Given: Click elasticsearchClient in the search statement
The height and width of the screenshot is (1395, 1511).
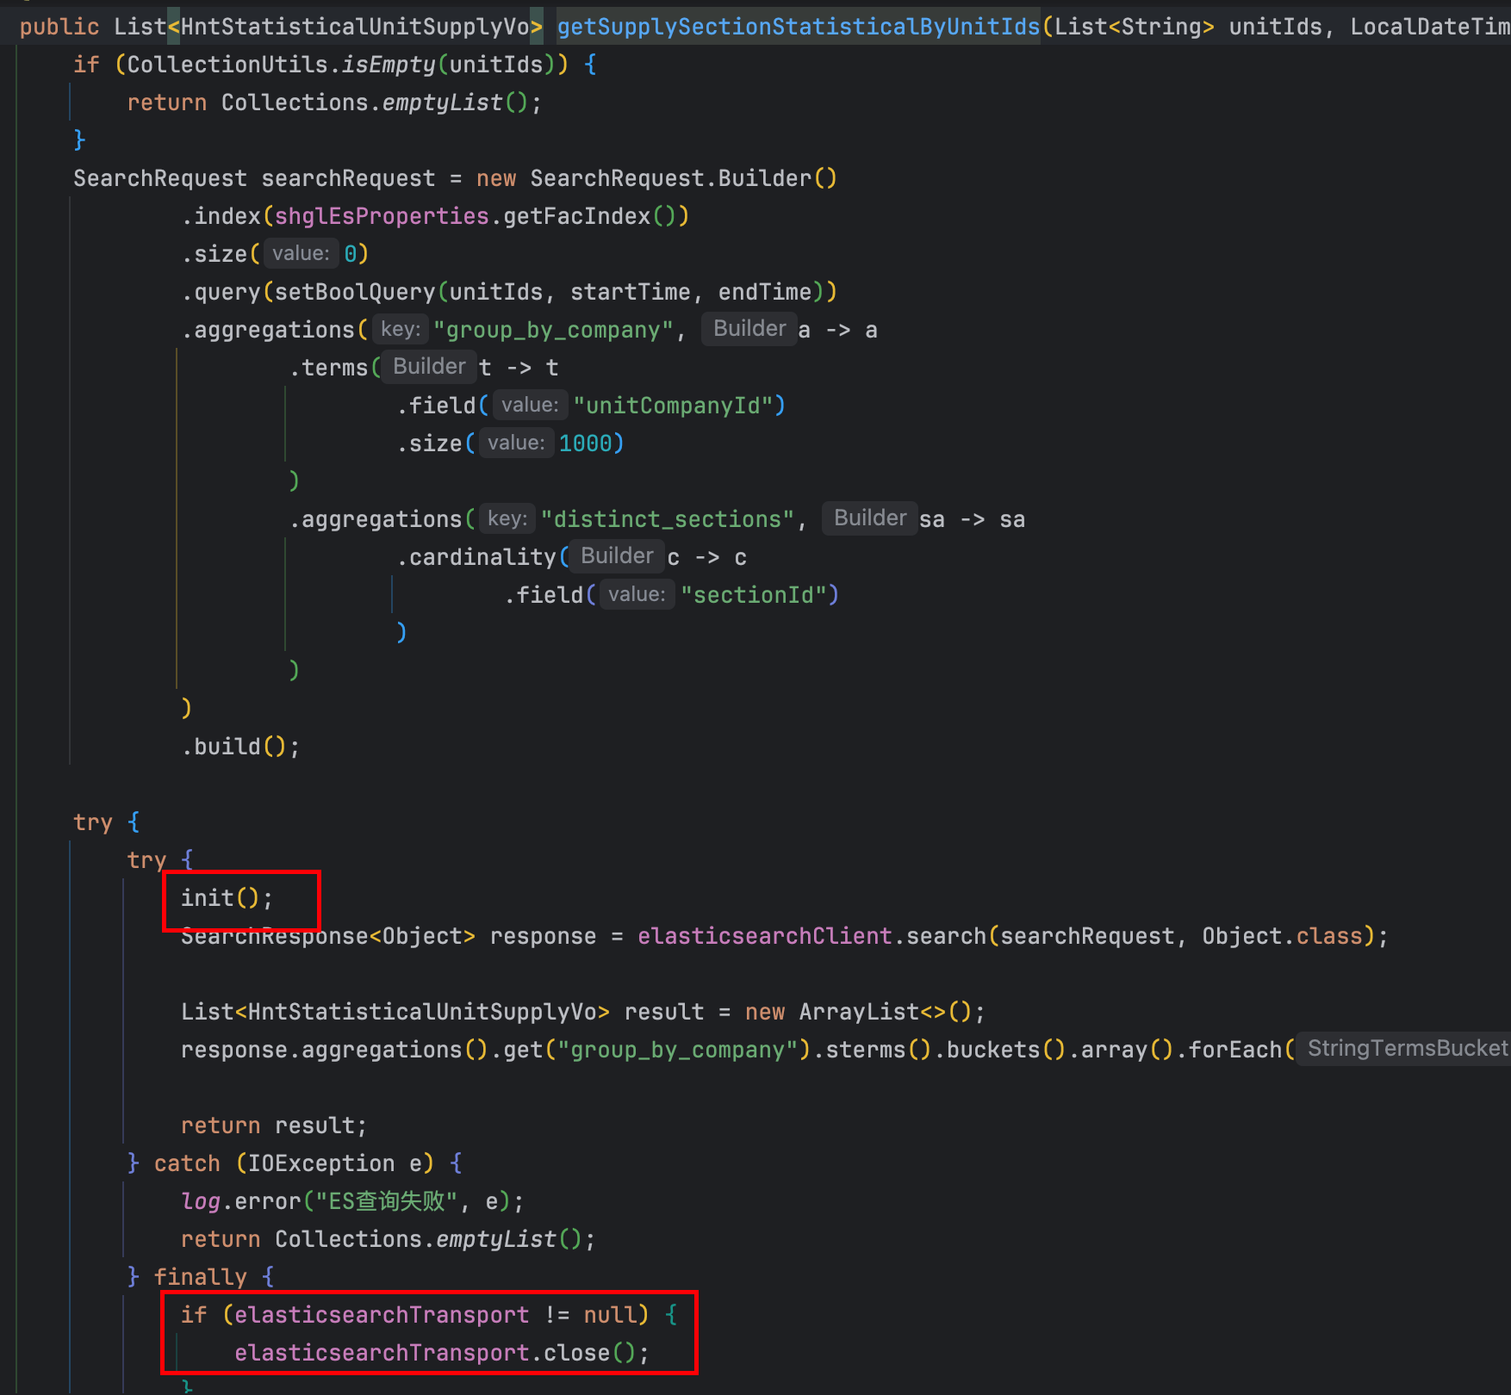Looking at the screenshot, I should click(764, 936).
